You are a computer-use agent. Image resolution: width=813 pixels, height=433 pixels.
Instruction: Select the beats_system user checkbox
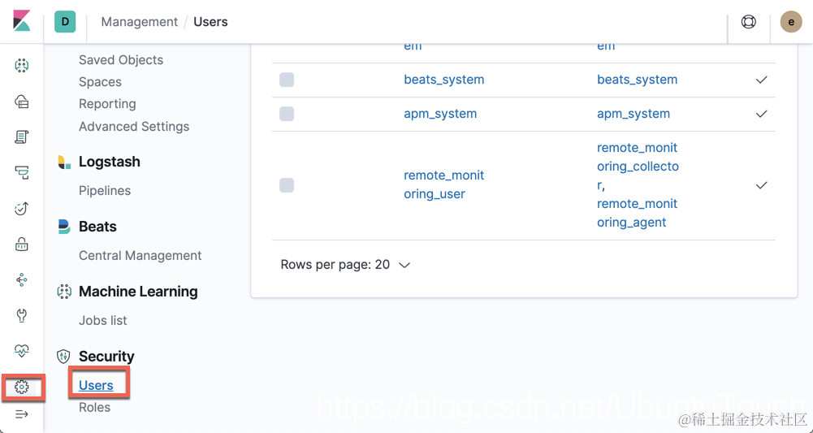[x=287, y=80]
